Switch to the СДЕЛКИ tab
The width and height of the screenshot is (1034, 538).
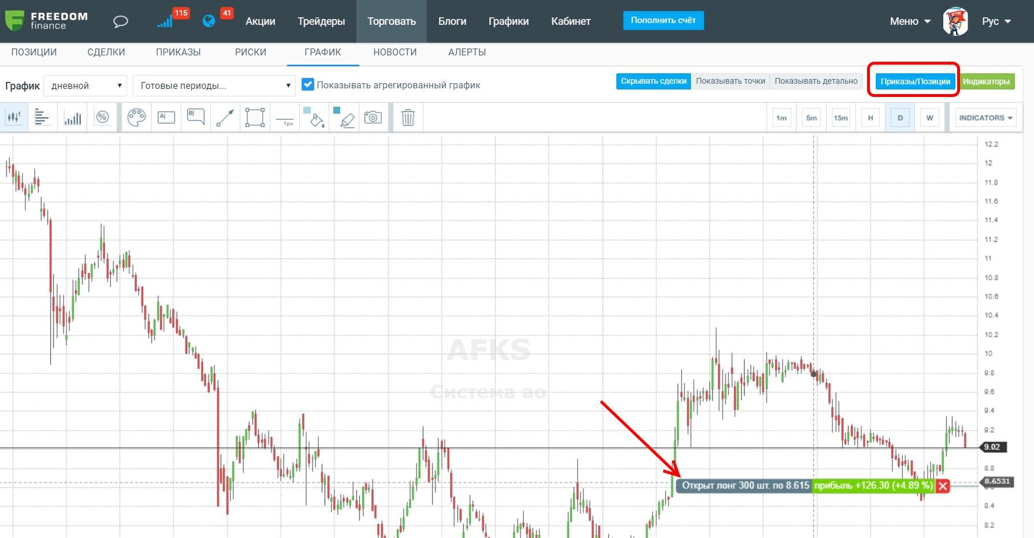coord(106,53)
